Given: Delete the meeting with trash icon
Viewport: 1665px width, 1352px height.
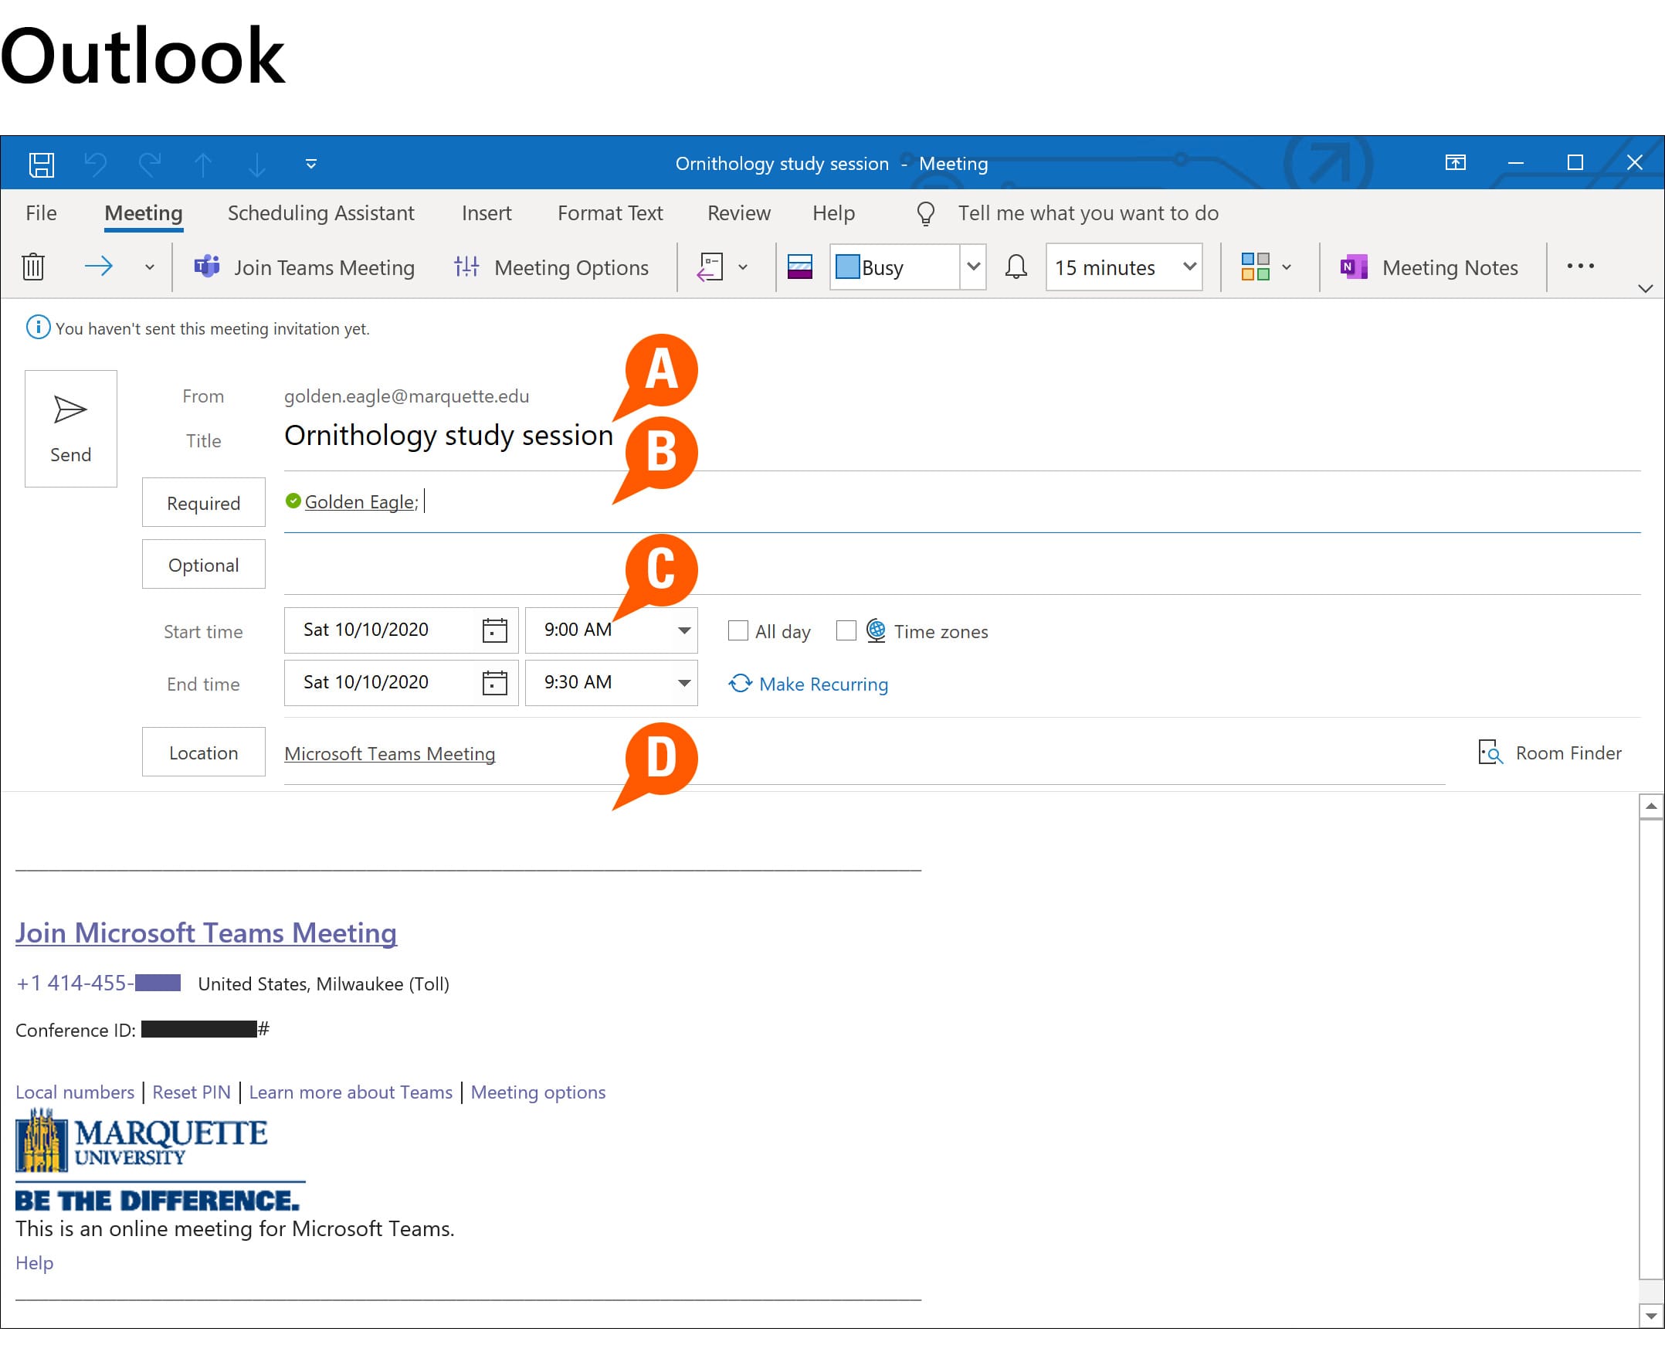Looking at the screenshot, I should pos(33,267).
